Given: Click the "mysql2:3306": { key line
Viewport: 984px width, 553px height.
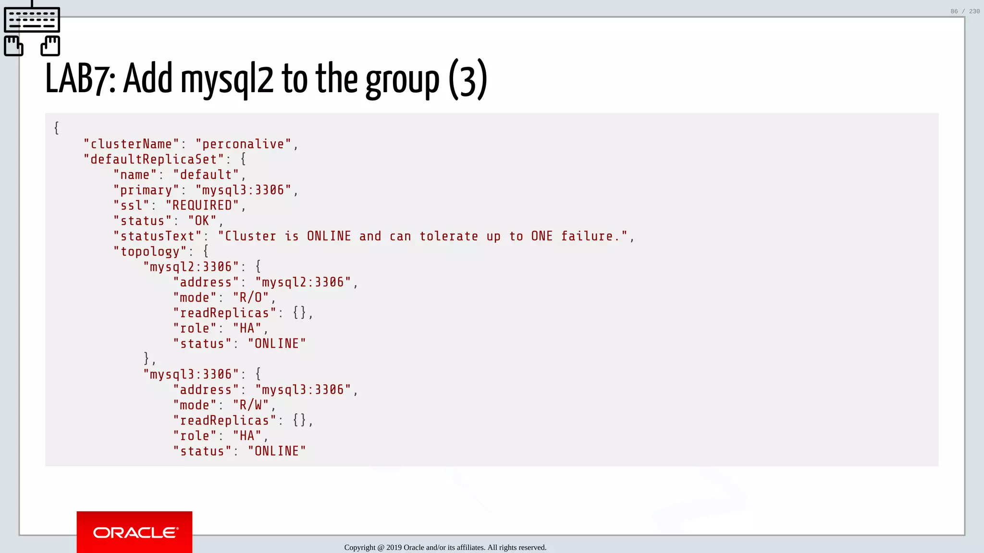Looking at the screenshot, I should (x=202, y=267).
